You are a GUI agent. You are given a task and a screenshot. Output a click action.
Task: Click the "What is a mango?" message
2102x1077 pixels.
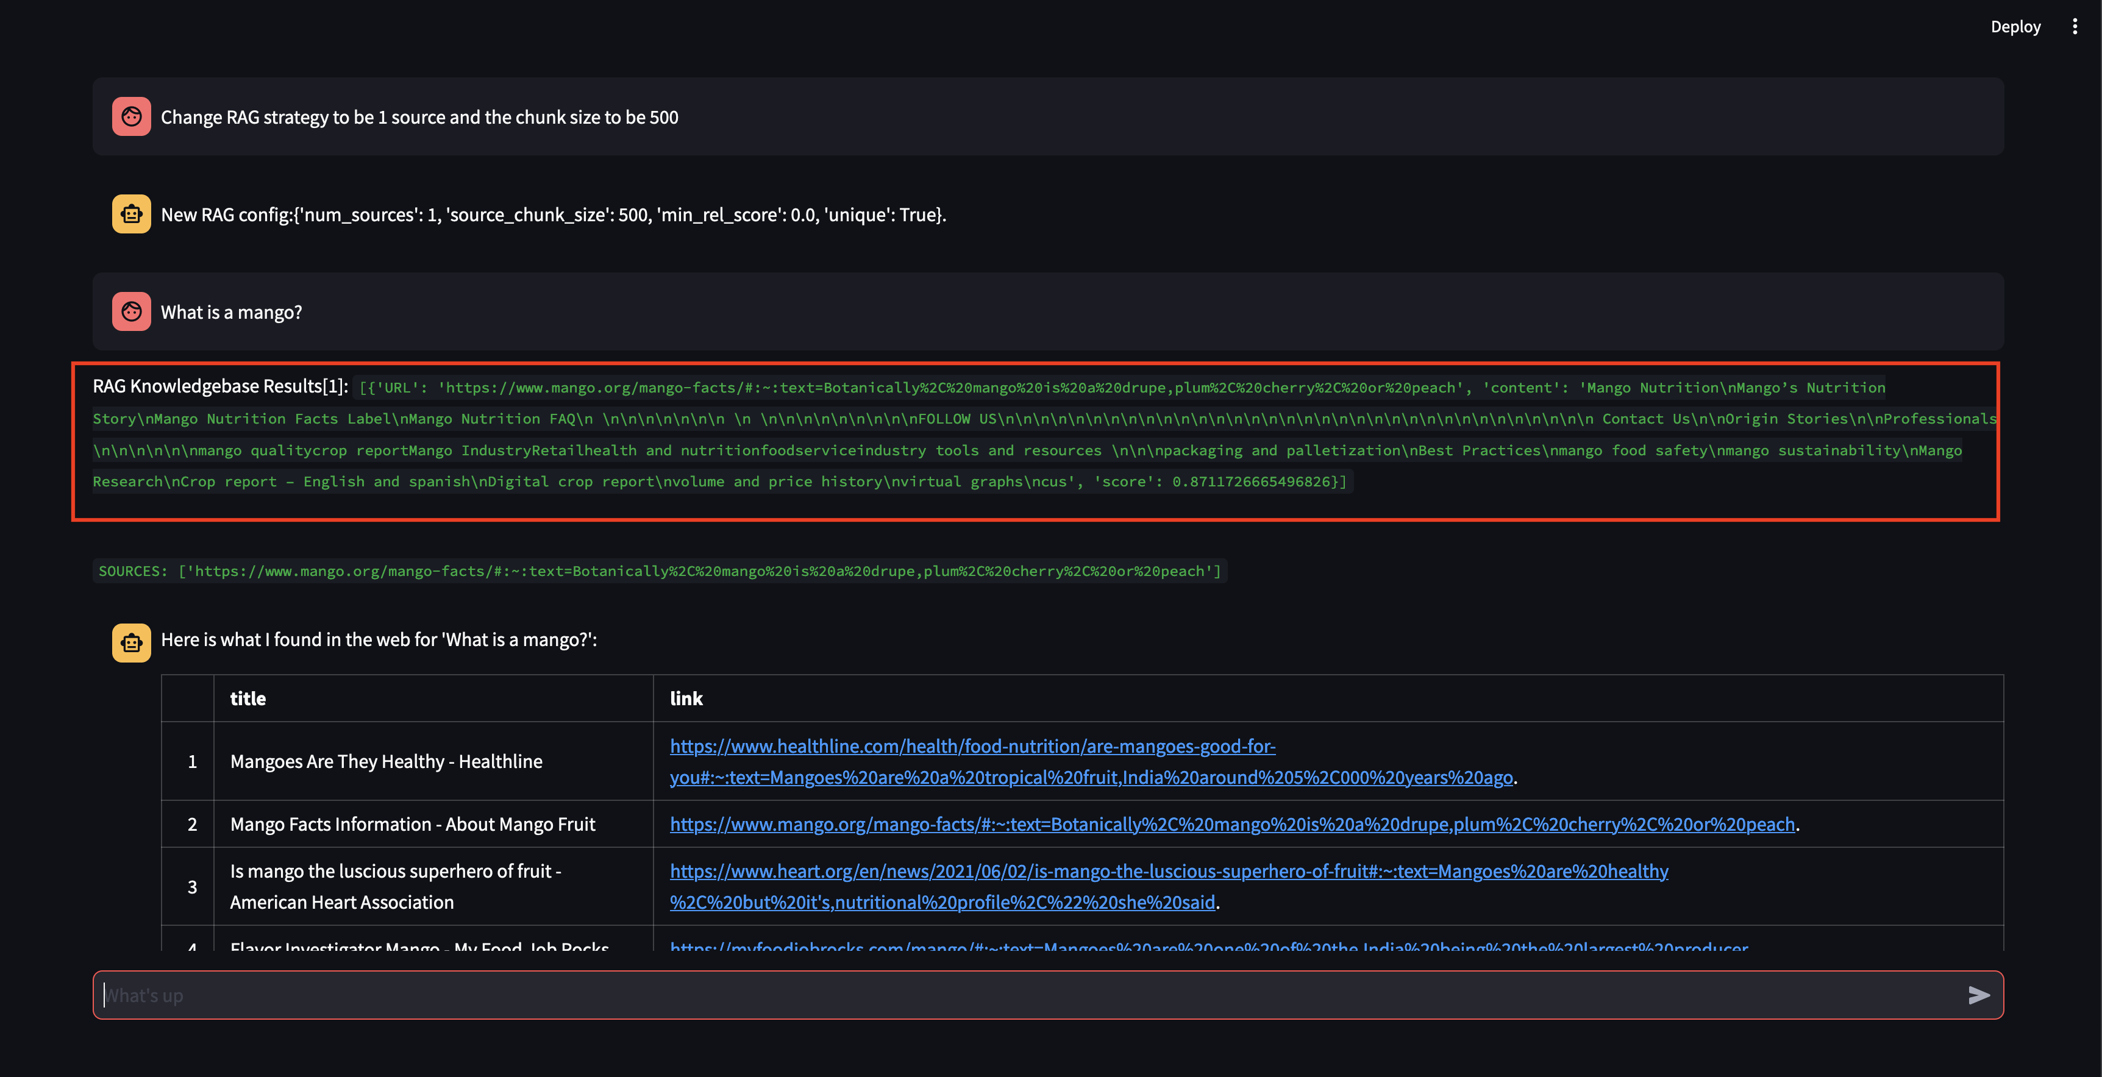pos(231,313)
